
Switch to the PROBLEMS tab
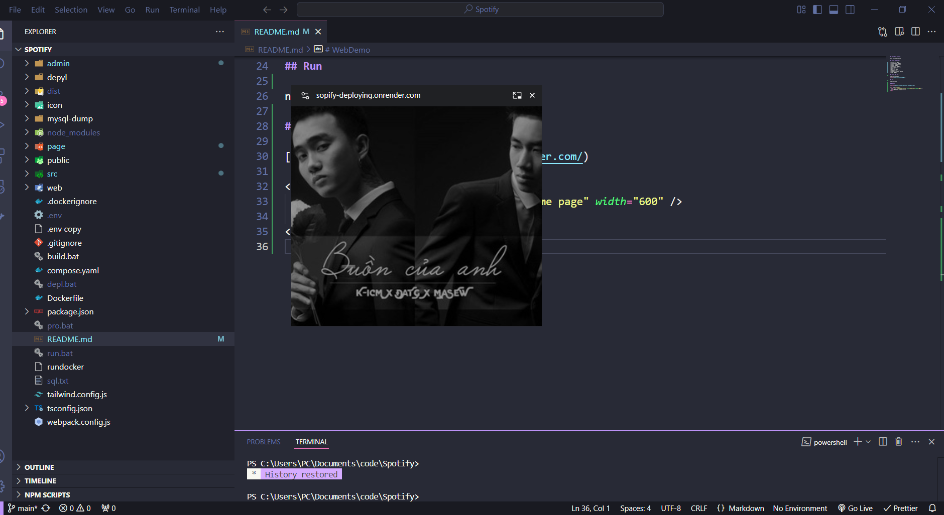pos(264,442)
